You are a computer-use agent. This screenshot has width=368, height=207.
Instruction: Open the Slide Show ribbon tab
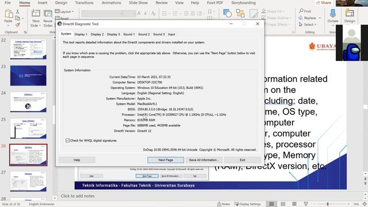(138, 3)
